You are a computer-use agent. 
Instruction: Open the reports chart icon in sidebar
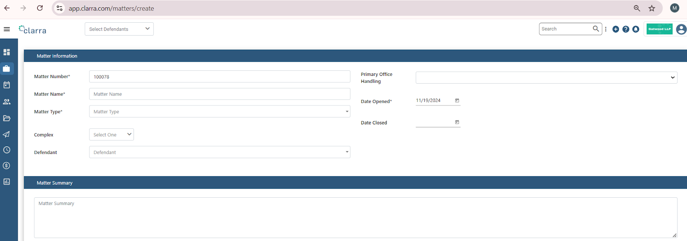point(7,182)
